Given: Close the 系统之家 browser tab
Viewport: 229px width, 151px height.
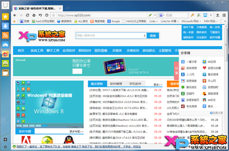Looking at the screenshot, I should pyautogui.click(x=60, y=9).
